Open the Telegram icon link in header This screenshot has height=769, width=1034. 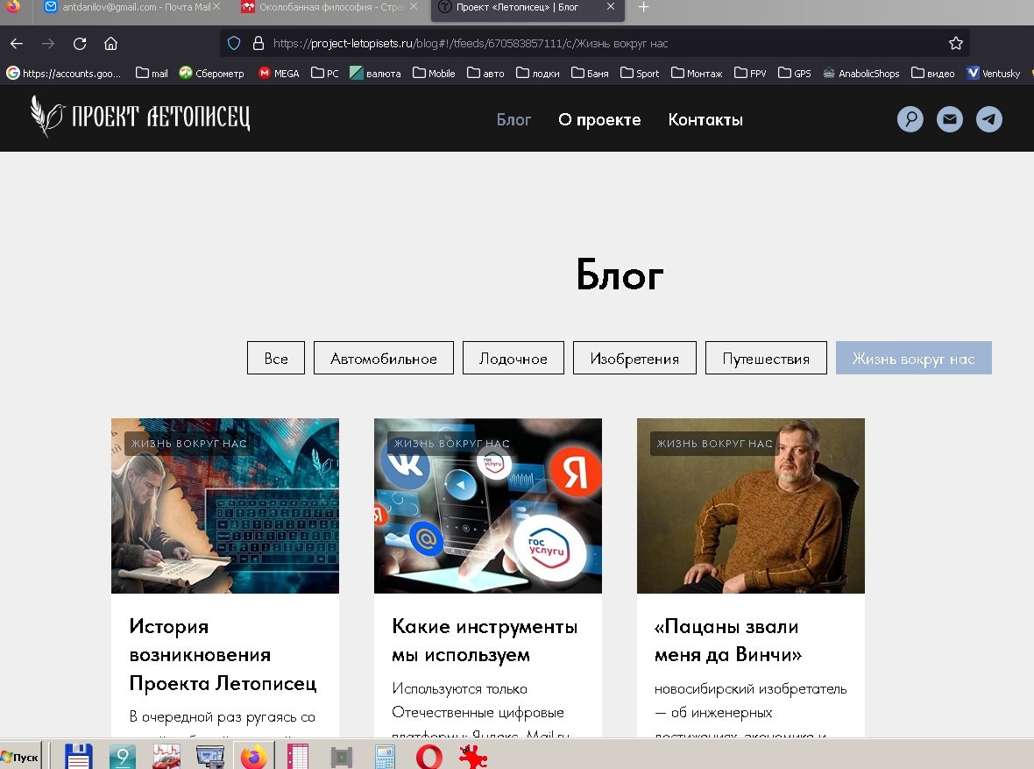[x=989, y=119]
